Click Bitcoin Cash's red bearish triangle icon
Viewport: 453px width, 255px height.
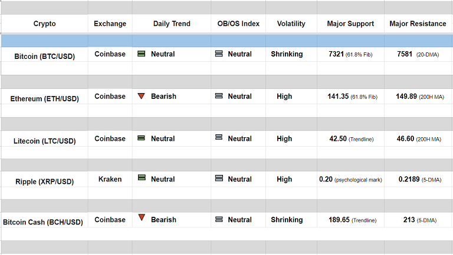click(x=142, y=218)
